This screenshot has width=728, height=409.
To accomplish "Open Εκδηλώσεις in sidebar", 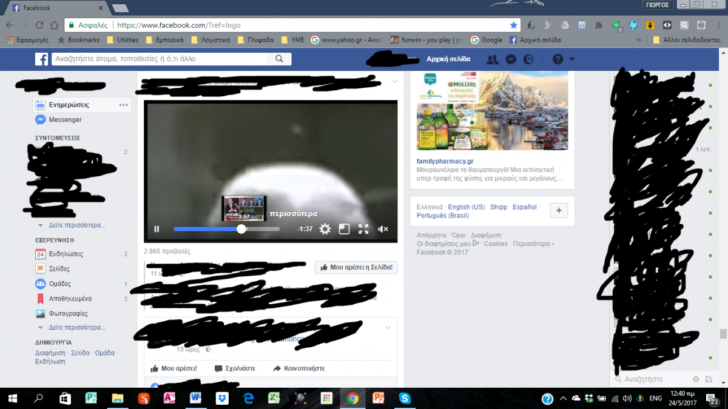I will 66,254.
